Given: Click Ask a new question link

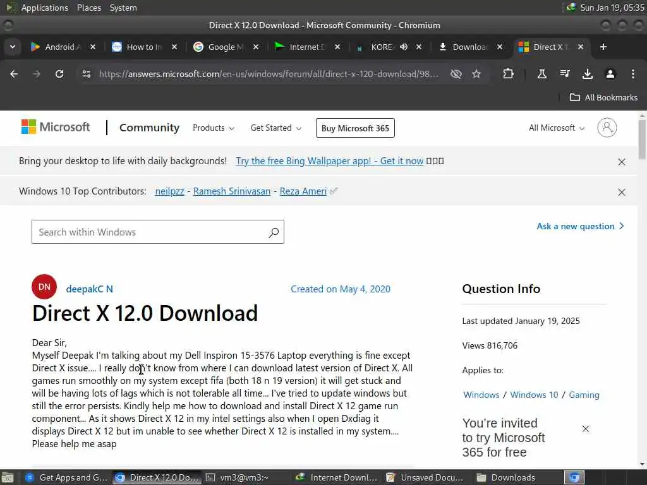Looking at the screenshot, I should click(580, 226).
